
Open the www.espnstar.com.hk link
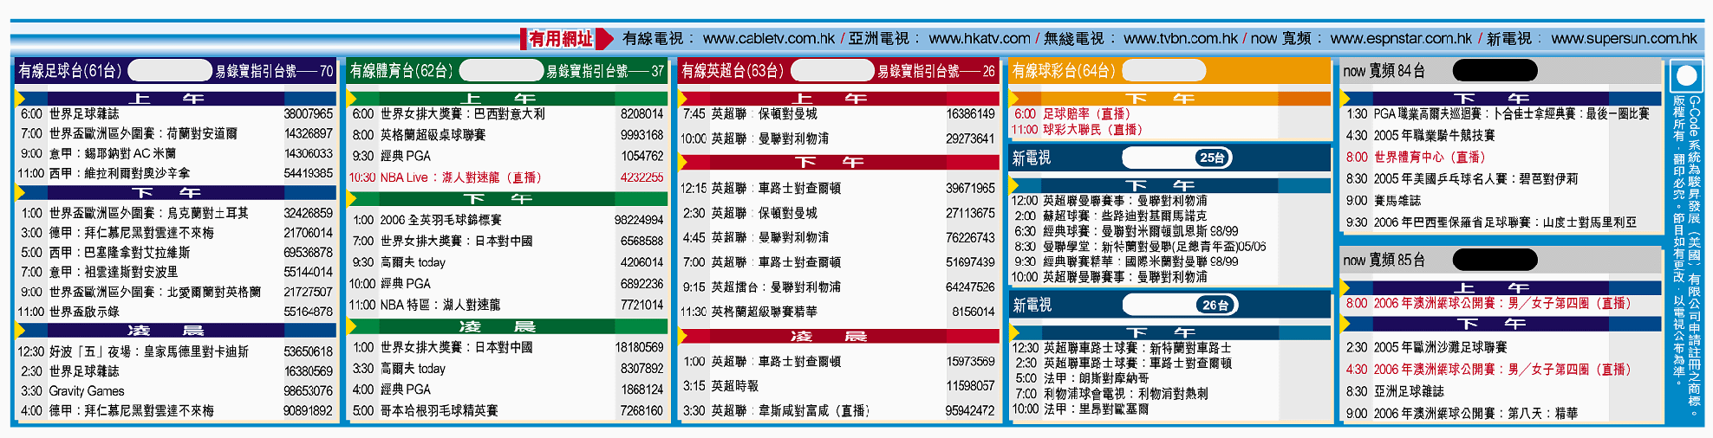point(1401,38)
